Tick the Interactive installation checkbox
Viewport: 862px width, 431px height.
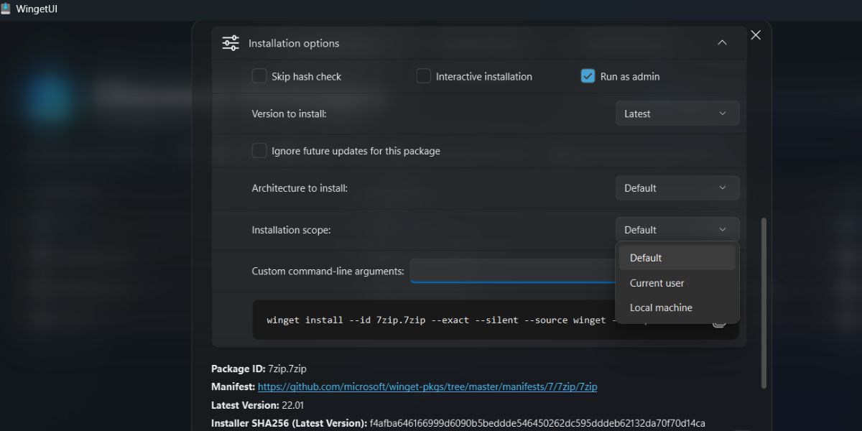[x=424, y=76]
